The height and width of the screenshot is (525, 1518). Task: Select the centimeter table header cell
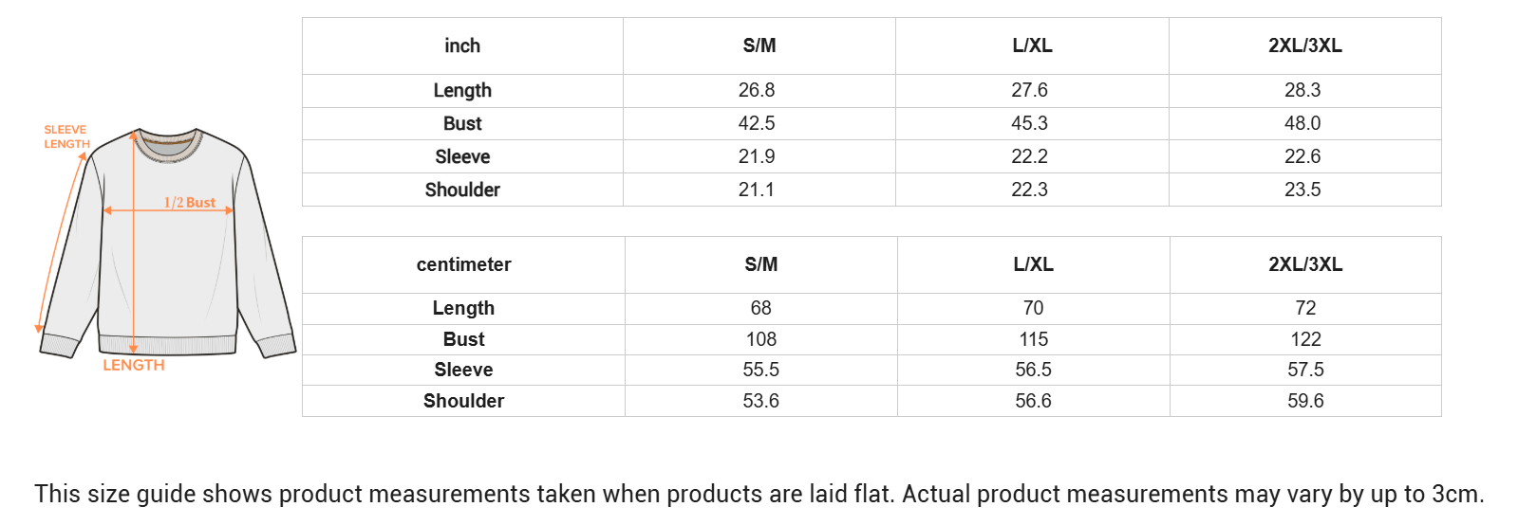click(x=463, y=264)
